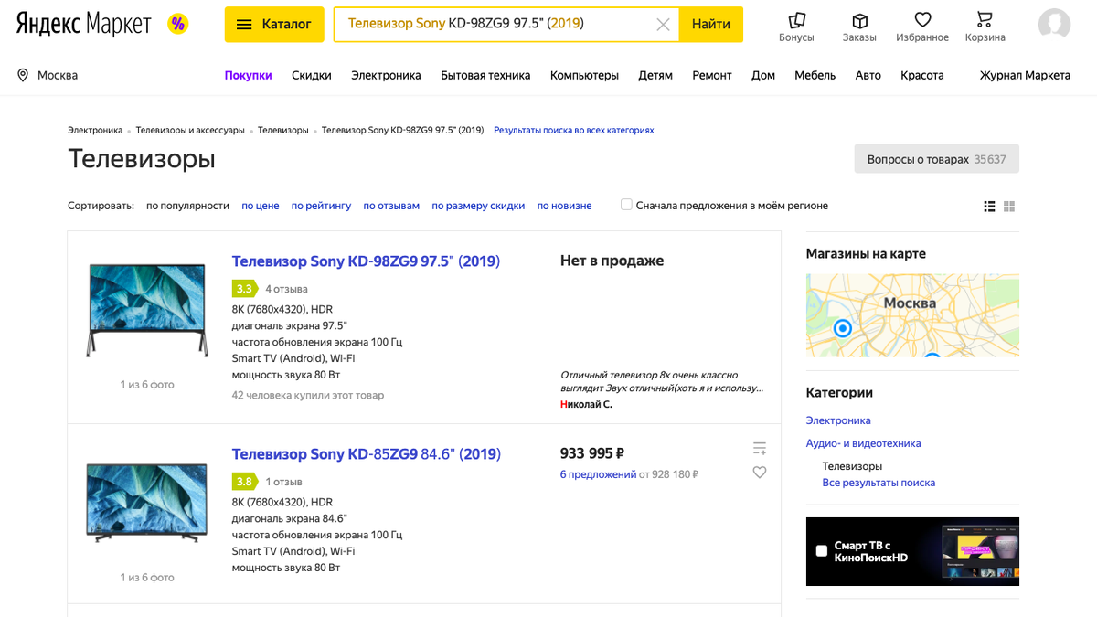Image resolution: width=1097 pixels, height=617 pixels.
Task: Open 4 отзыва reviews link
Action: pos(286,289)
